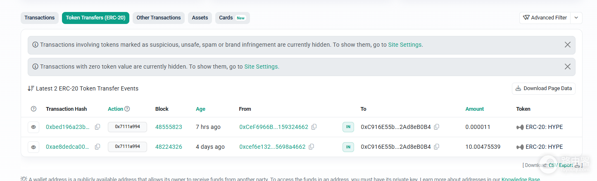This screenshot has width=597, height=181.
Task: Click the Advanced Filter button
Action: (x=545, y=18)
